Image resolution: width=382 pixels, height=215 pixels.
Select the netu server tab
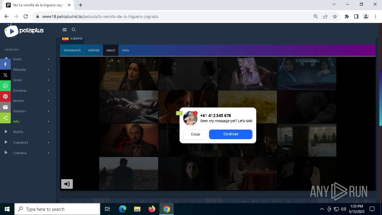click(x=126, y=50)
